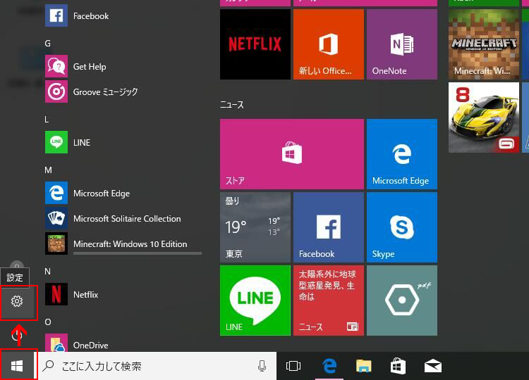Launch Netflix from the app list
The width and height of the screenshot is (529, 380).
[x=123, y=295]
